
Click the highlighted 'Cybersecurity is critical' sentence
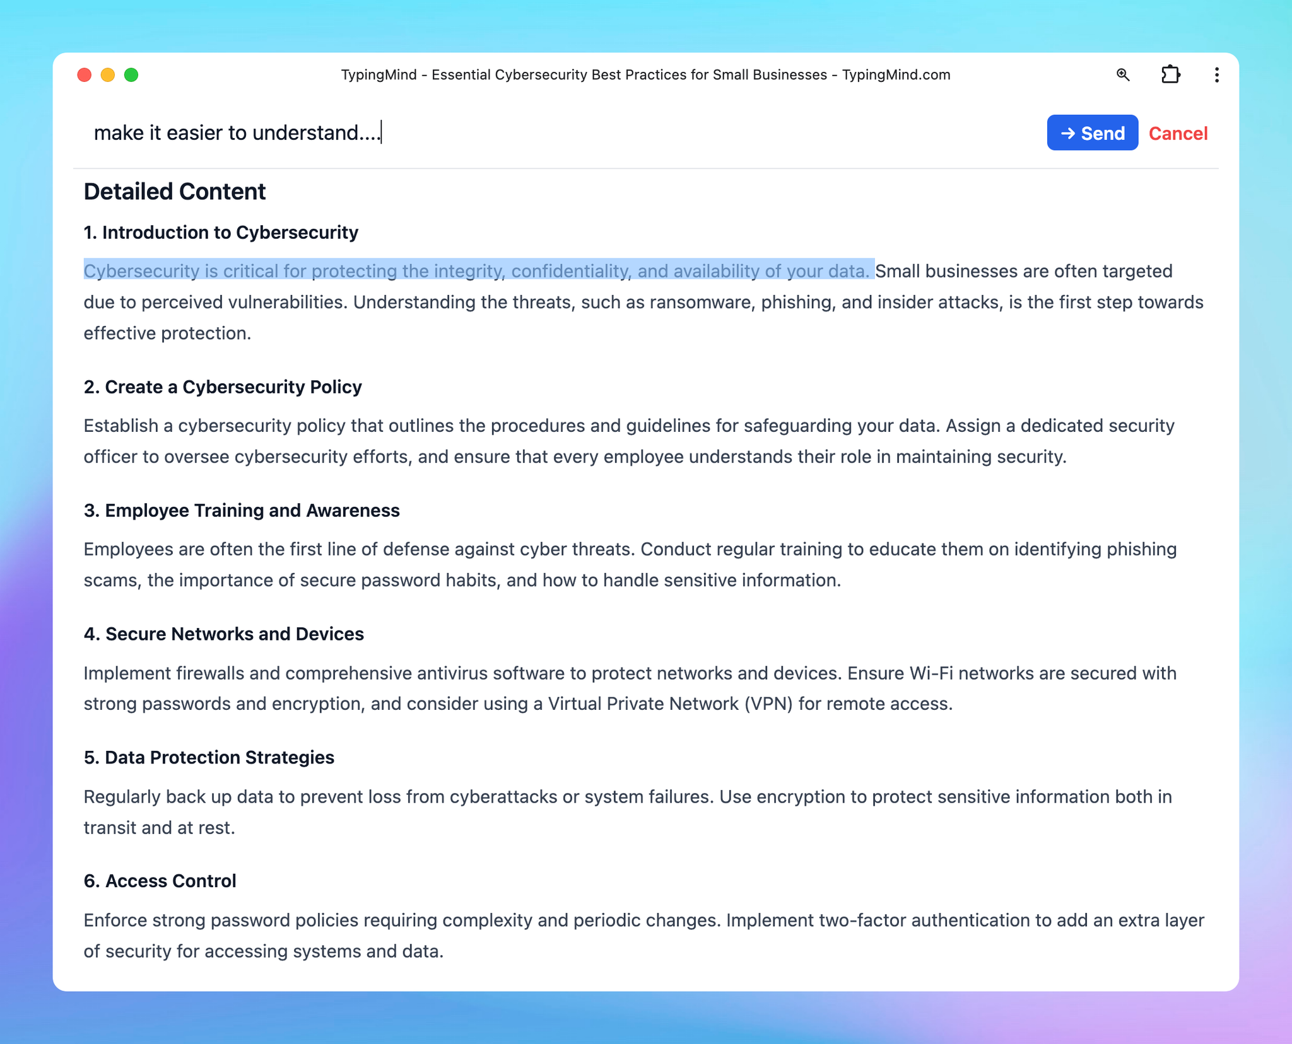click(477, 271)
